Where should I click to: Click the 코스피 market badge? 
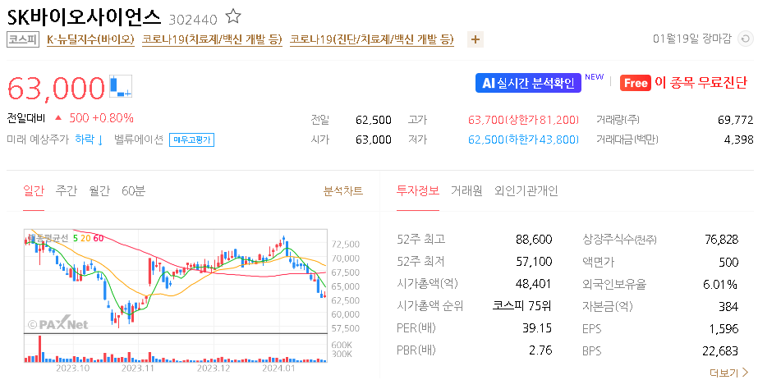[x=23, y=39]
